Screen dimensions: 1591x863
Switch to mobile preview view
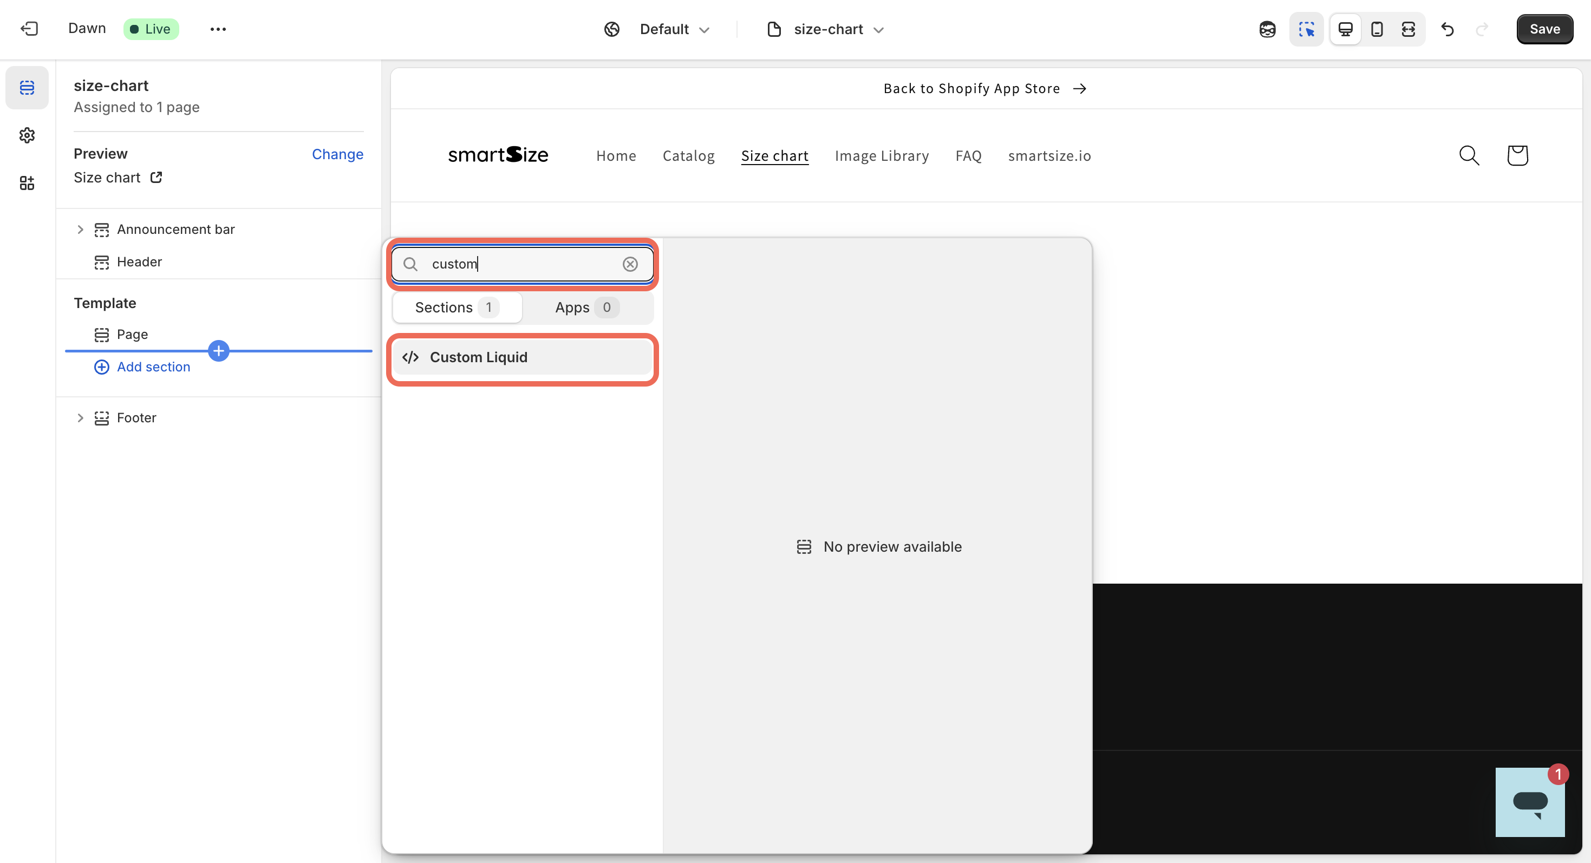pyautogui.click(x=1377, y=29)
